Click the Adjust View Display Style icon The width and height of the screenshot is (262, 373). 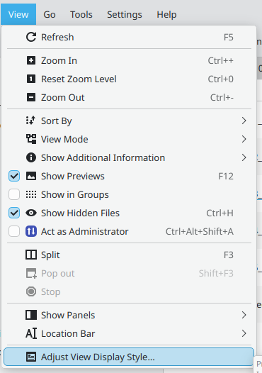pyautogui.click(x=31, y=357)
